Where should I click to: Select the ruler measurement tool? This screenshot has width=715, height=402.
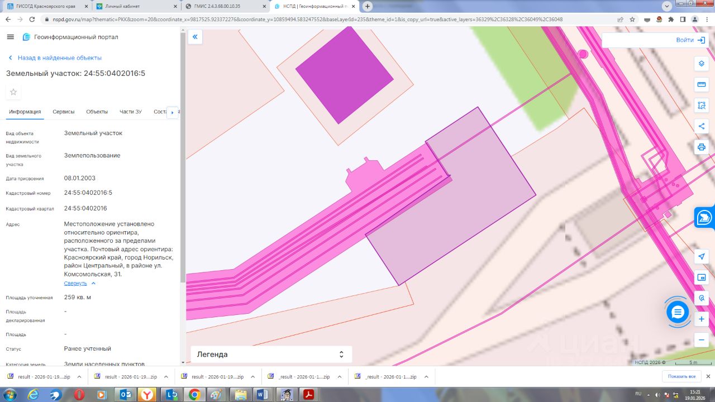coord(702,85)
